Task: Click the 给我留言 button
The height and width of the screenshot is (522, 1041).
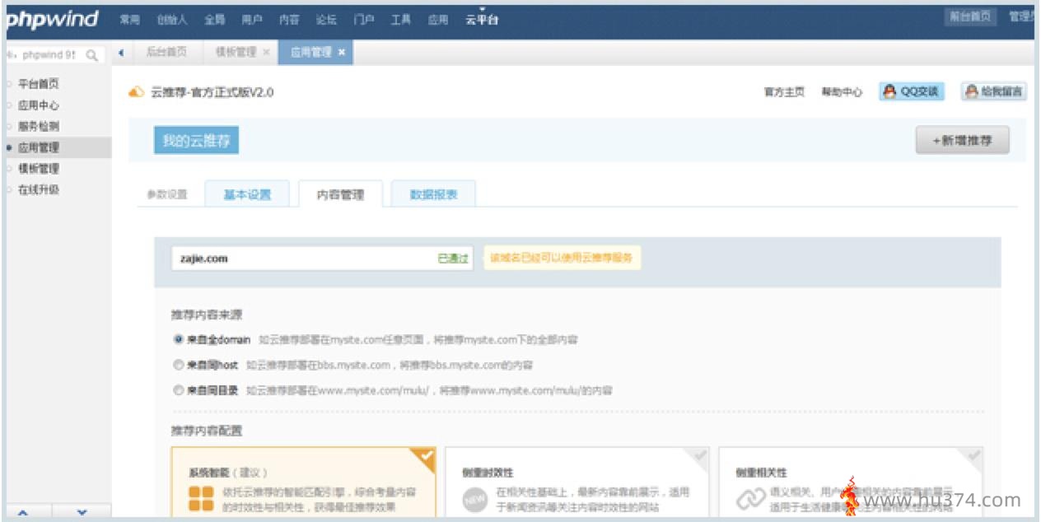Action: click(x=992, y=92)
